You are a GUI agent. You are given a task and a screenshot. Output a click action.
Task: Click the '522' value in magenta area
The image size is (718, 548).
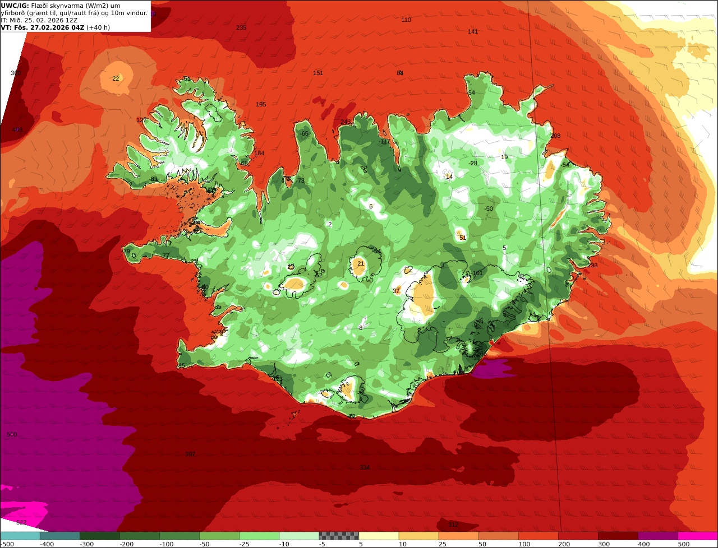(x=21, y=522)
